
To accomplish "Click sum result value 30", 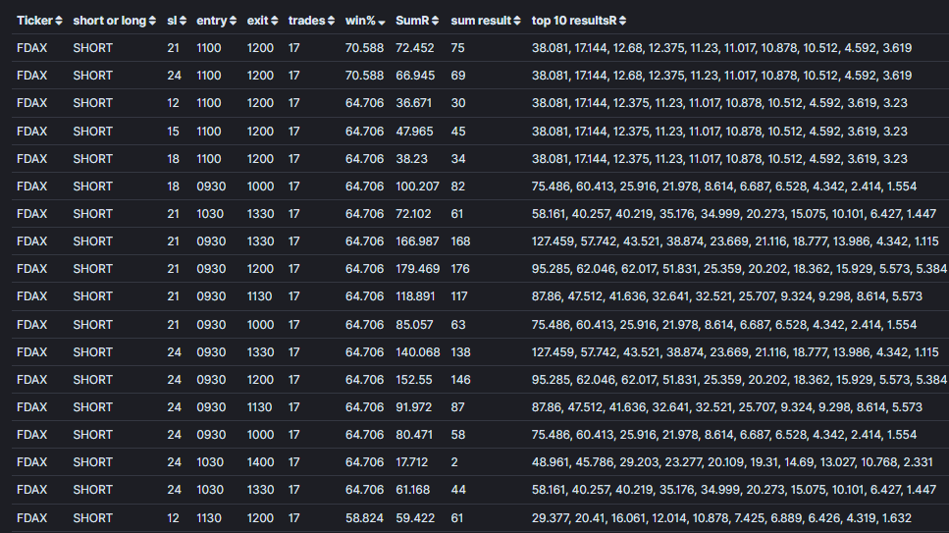I will click(458, 103).
